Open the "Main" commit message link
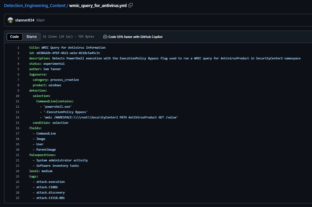The height and width of the screenshot is (207, 312). coord(41,20)
